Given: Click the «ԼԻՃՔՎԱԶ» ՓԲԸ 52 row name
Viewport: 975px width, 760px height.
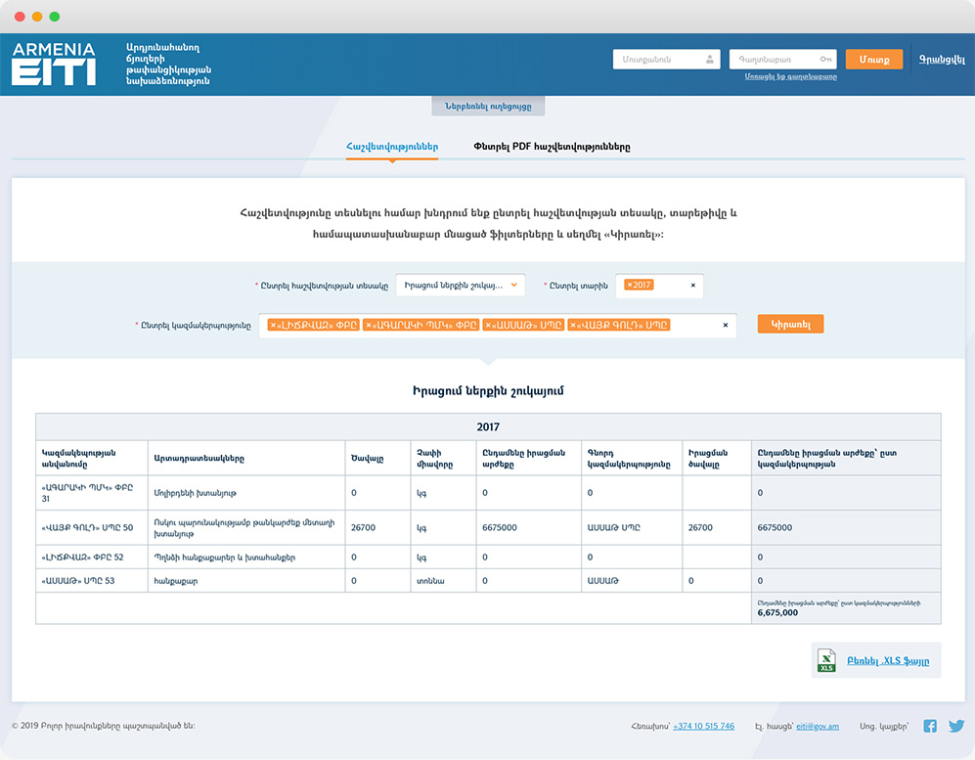Looking at the screenshot, I should pos(82,558).
